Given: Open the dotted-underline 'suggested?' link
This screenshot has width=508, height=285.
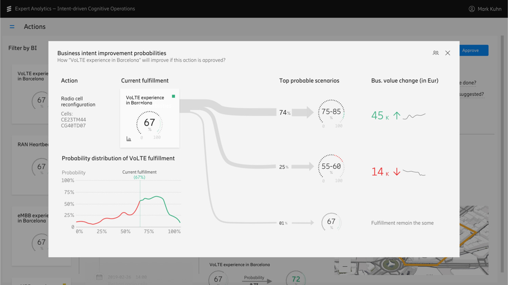Looking at the screenshot, I should (x=471, y=94).
